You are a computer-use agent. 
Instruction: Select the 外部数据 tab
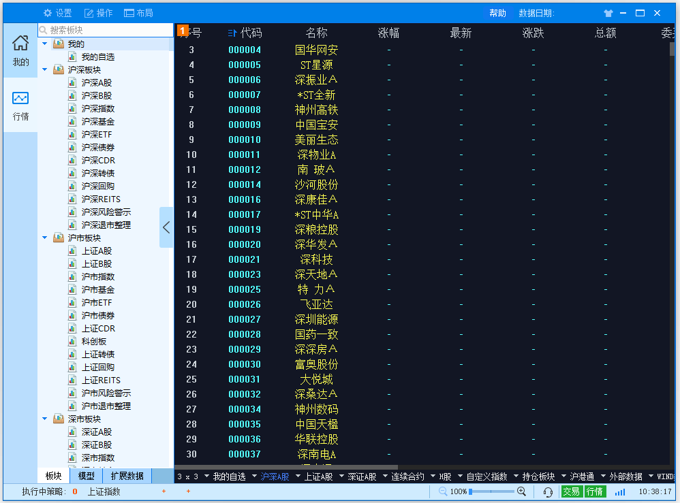[x=625, y=476]
